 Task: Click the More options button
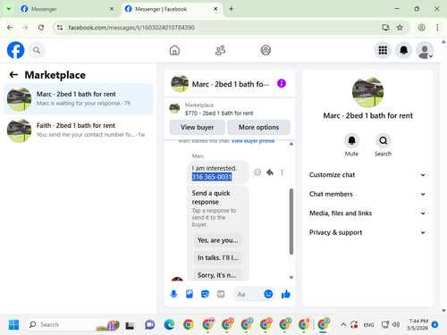pos(258,127)
